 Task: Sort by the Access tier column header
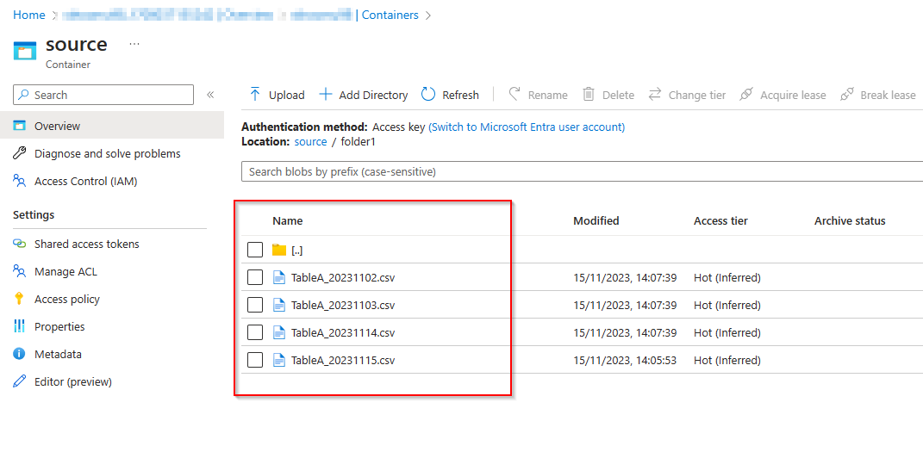click(720, 221)
